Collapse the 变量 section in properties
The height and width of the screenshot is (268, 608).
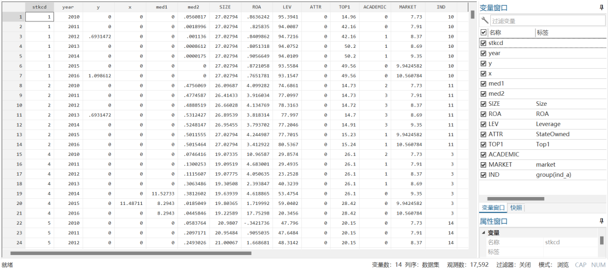(x=483, y=233)
